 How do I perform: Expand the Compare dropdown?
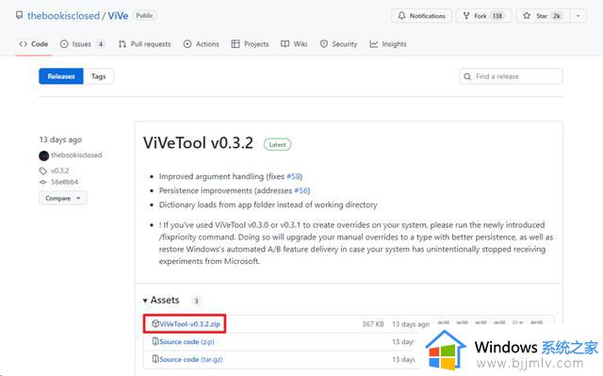coord(63,198)
